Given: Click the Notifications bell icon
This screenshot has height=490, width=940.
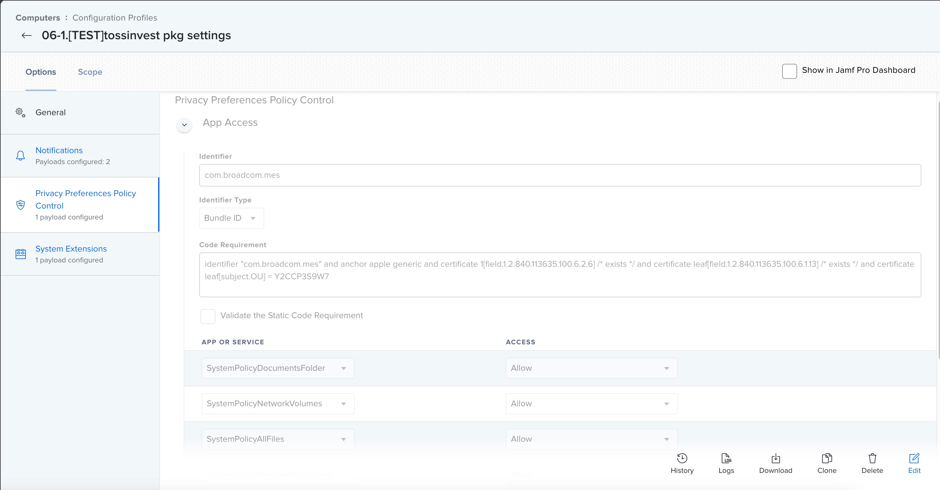Looking at the screenshot, I should pos(21,156).
